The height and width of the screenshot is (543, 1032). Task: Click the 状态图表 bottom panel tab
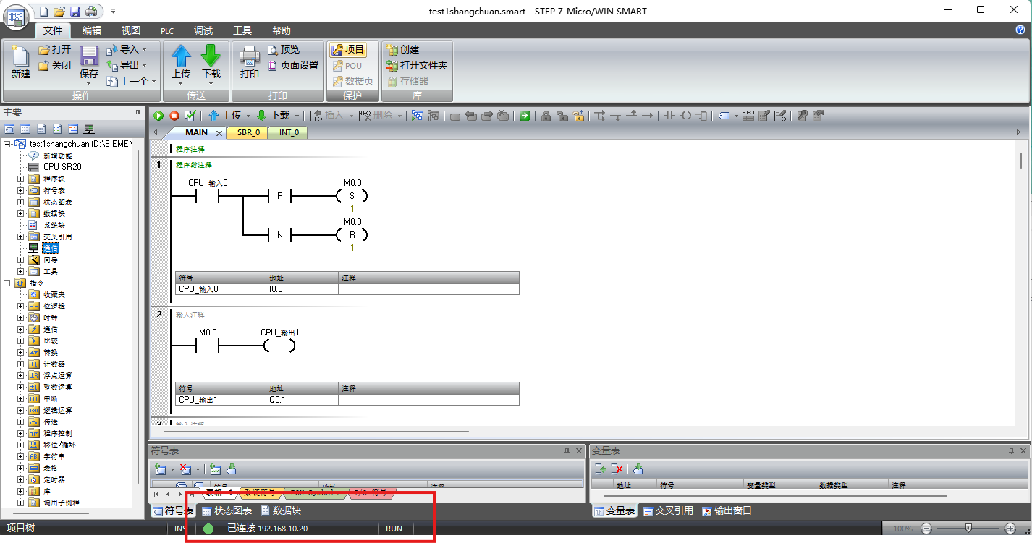pos(227,510)
